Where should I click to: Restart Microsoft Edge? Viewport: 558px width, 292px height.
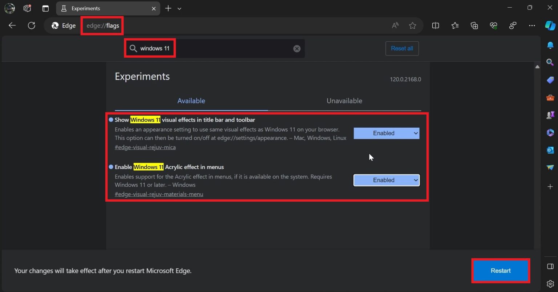pyautogui.click(x=501, y=271)
